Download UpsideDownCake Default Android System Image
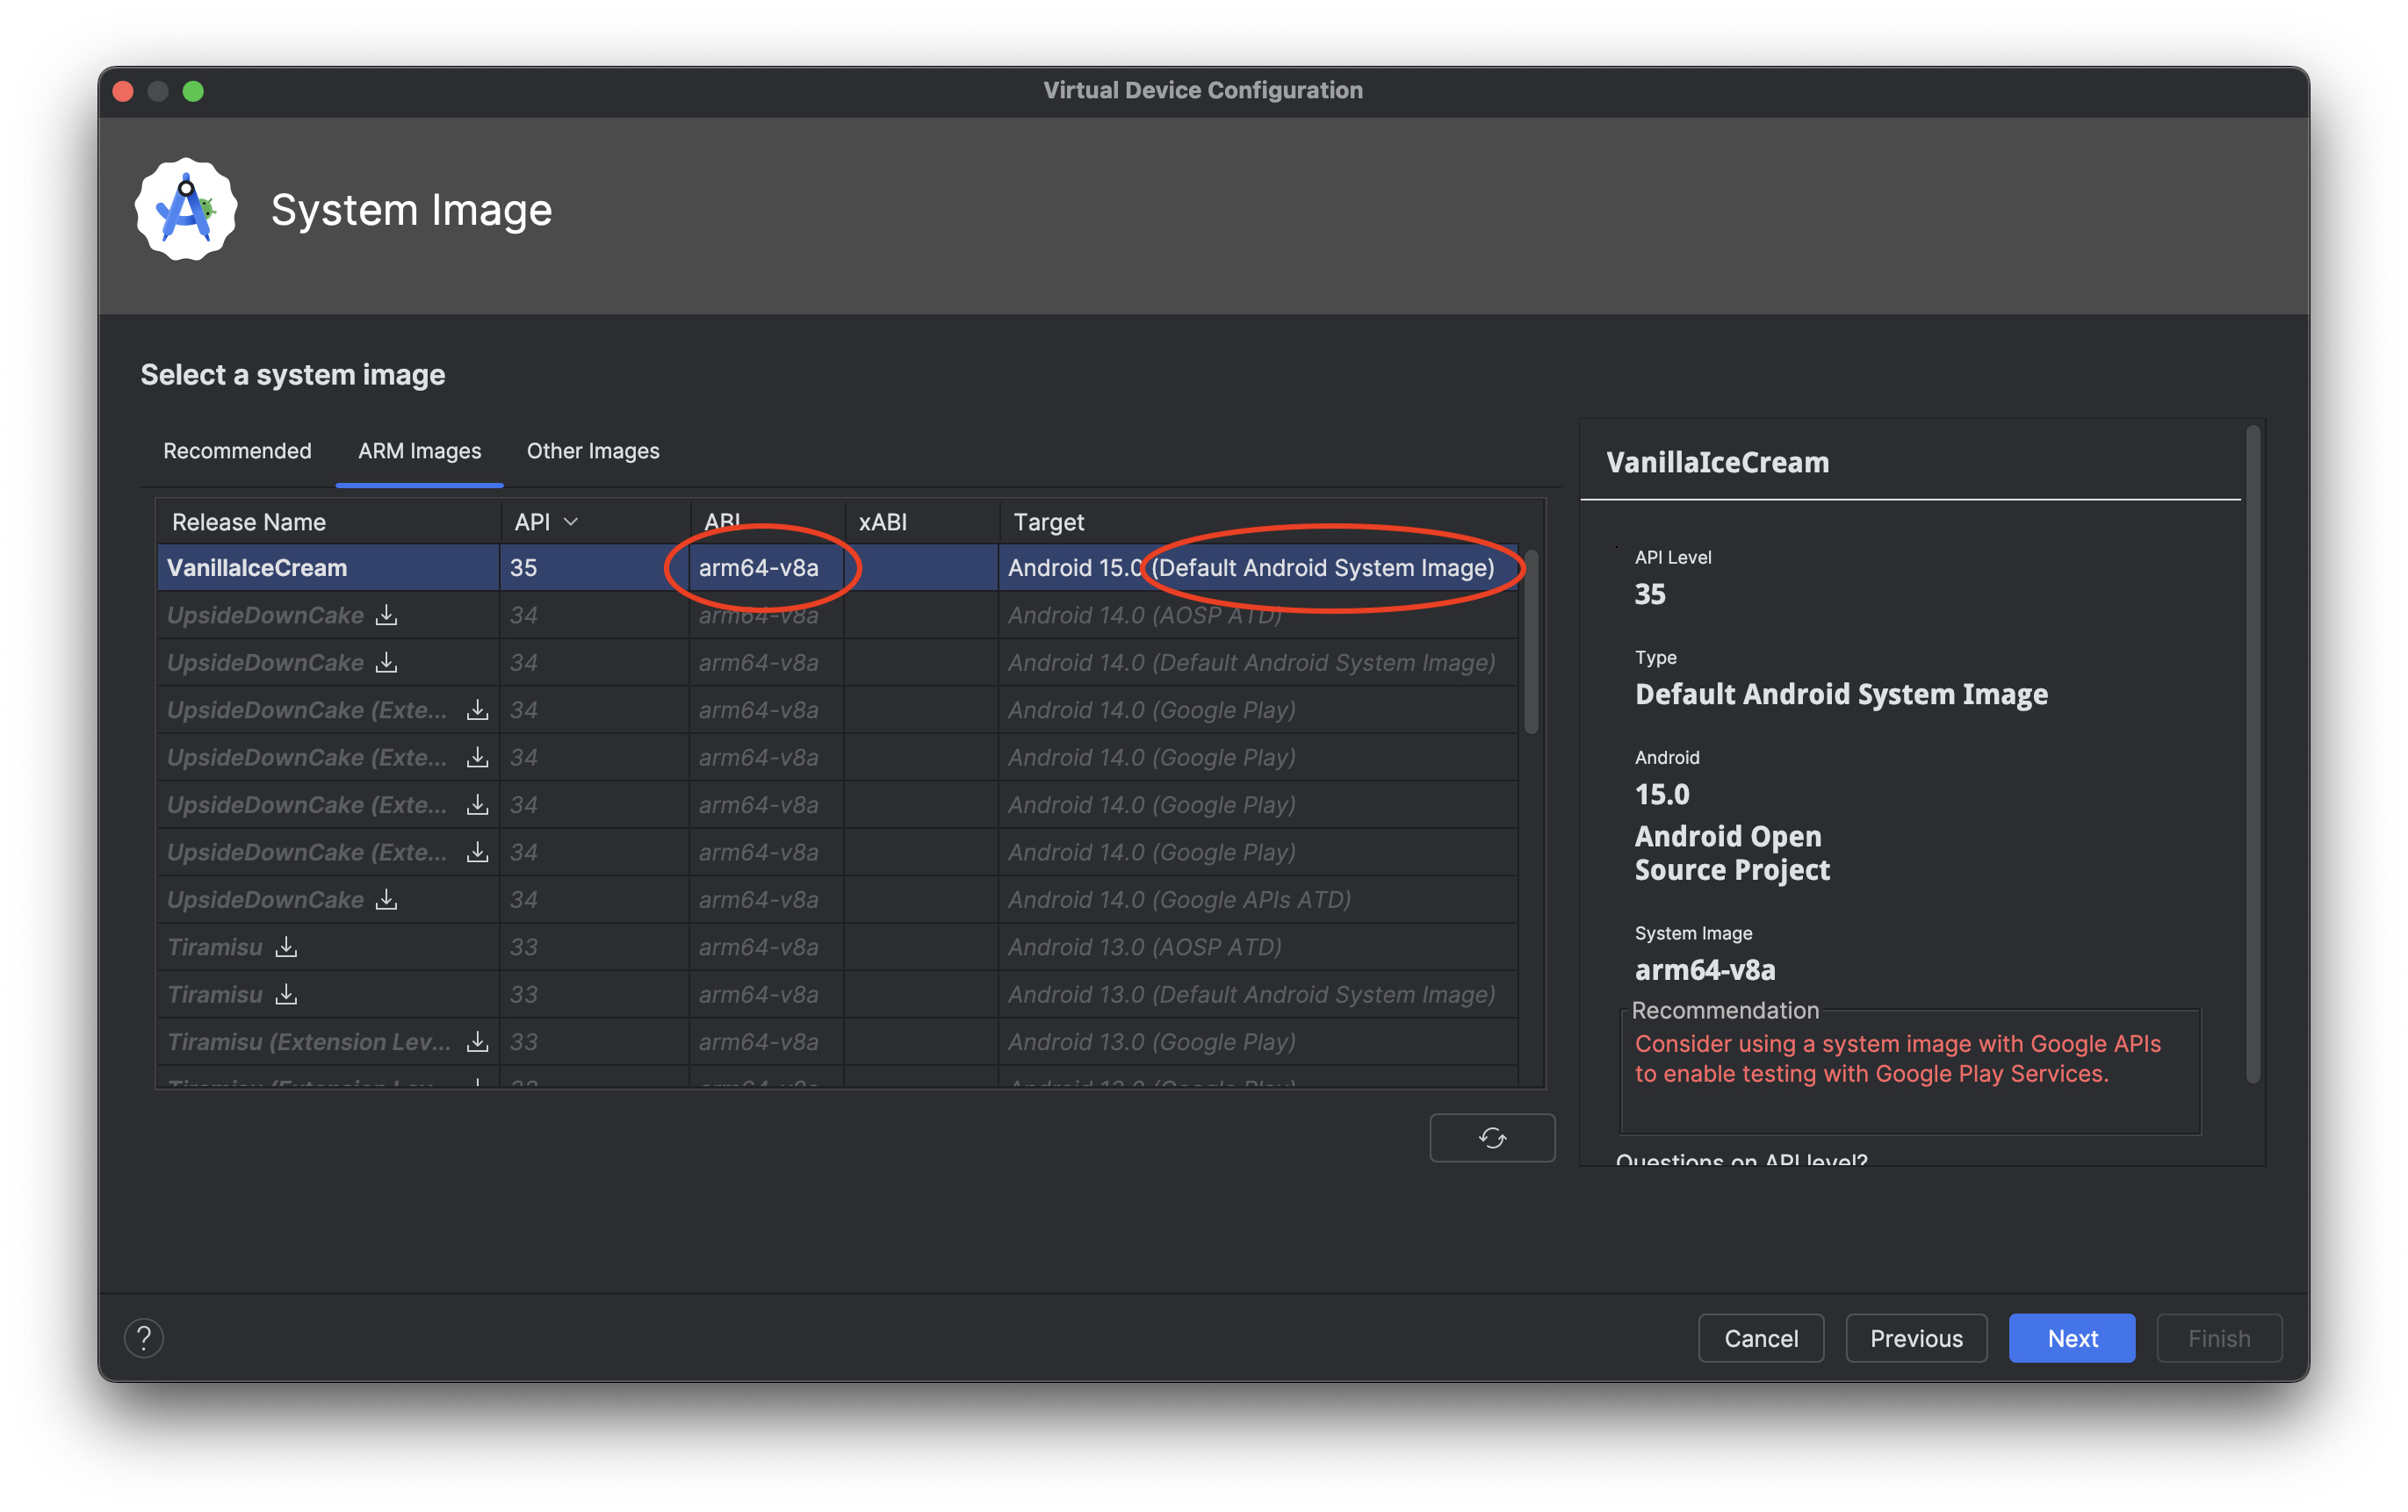This screenshot has height=1512, width=2408. 386,662
